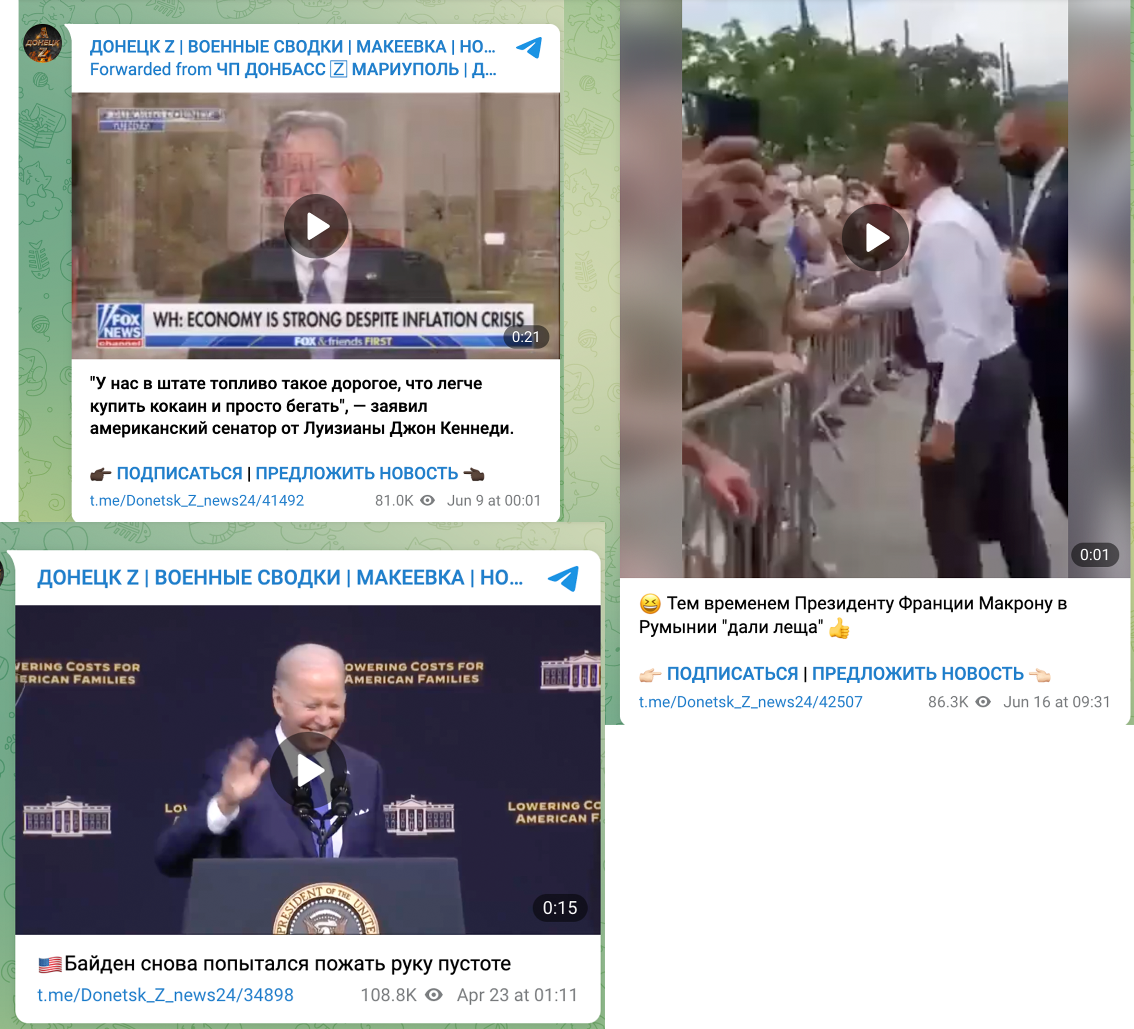1134x1029 pixels.
Task: Open the Донецк Z channel avatar
Action: click(42, 43)
